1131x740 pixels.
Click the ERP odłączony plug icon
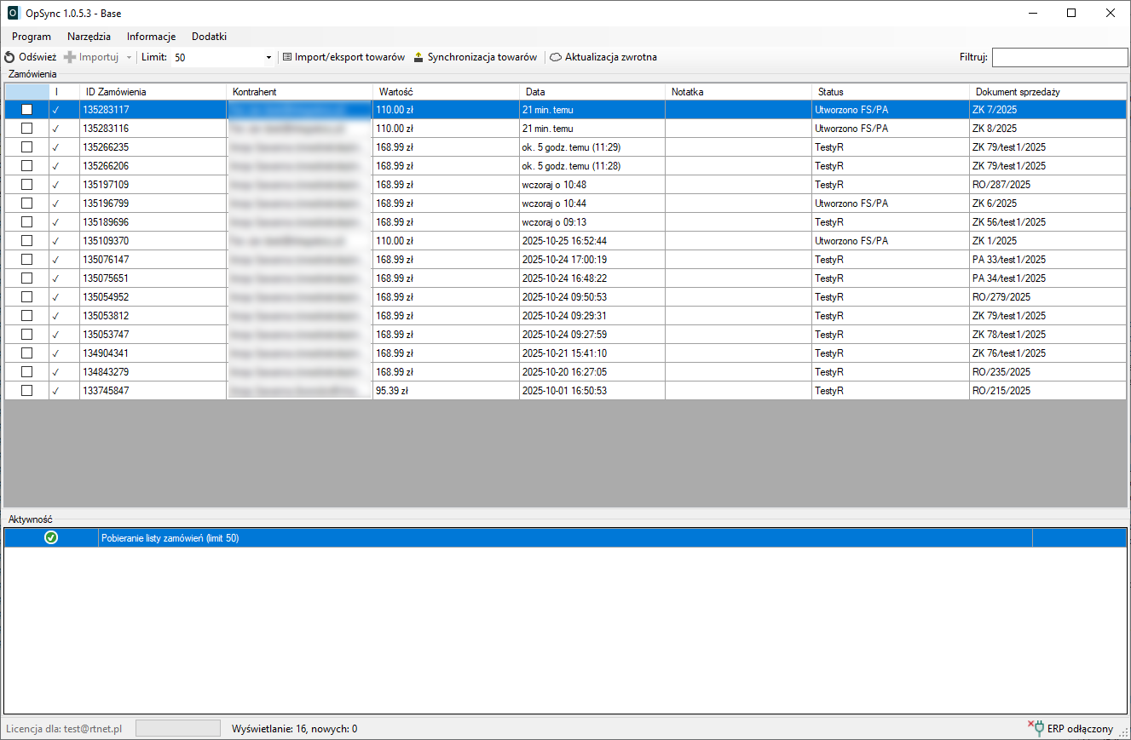(1036, 728)
